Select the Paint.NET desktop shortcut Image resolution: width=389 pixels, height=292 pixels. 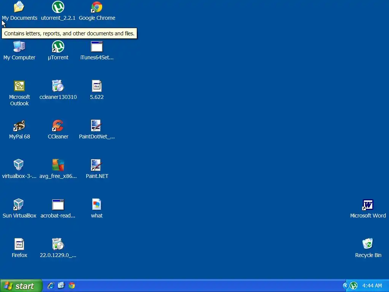(x=96, y=165)
